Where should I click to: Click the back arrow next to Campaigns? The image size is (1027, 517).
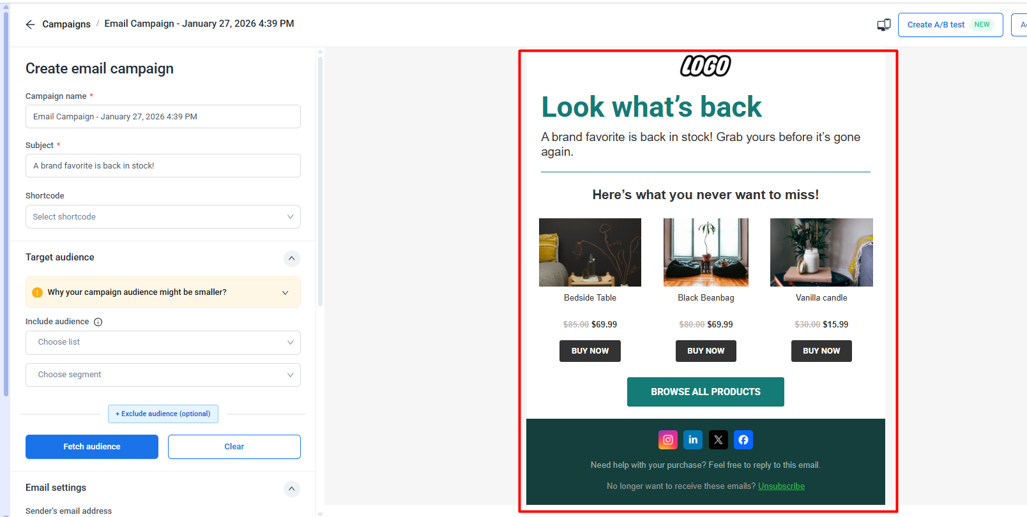[x=30, y=24]
